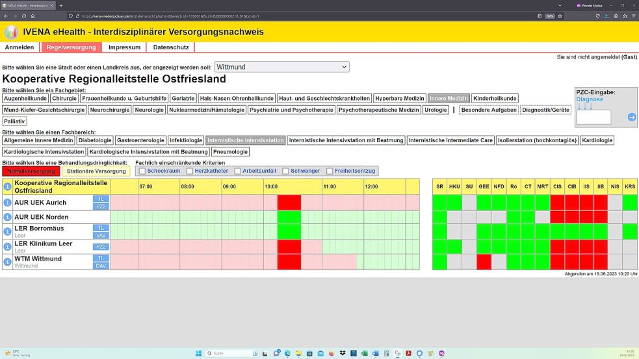Click green 10:20 slot for LER Borromäus

coord(289,231)
